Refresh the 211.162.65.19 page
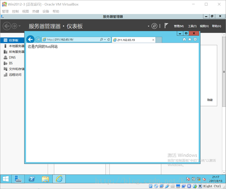This screenshot has height=189, width=226. [x=109, y=39]
